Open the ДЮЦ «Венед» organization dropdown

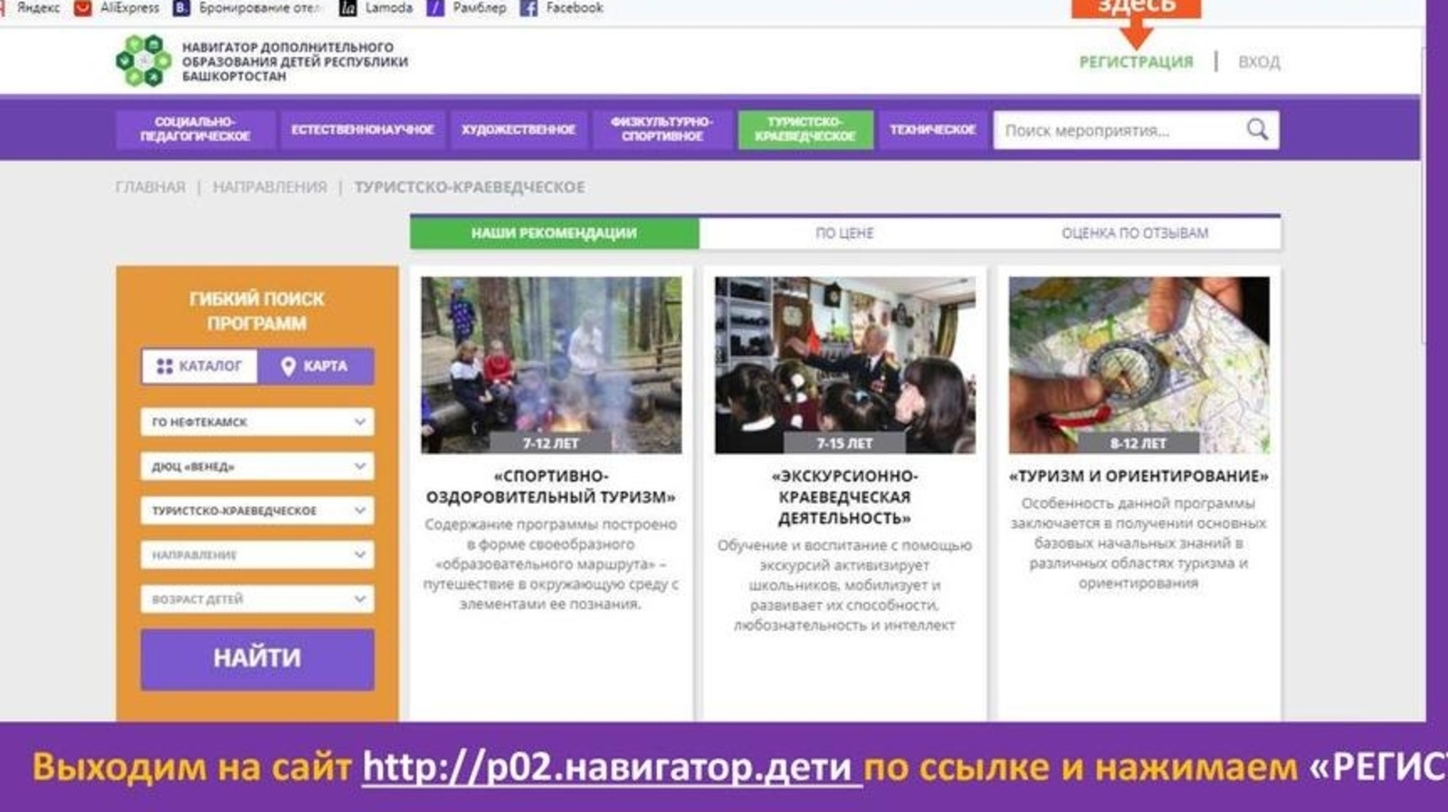tap(257, 466)
